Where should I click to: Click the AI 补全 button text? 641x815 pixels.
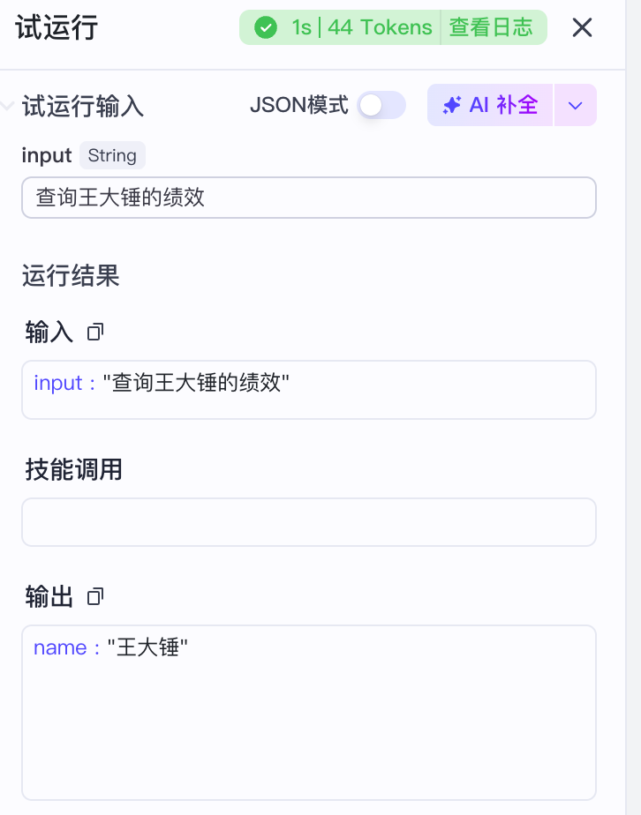[503, 106]
